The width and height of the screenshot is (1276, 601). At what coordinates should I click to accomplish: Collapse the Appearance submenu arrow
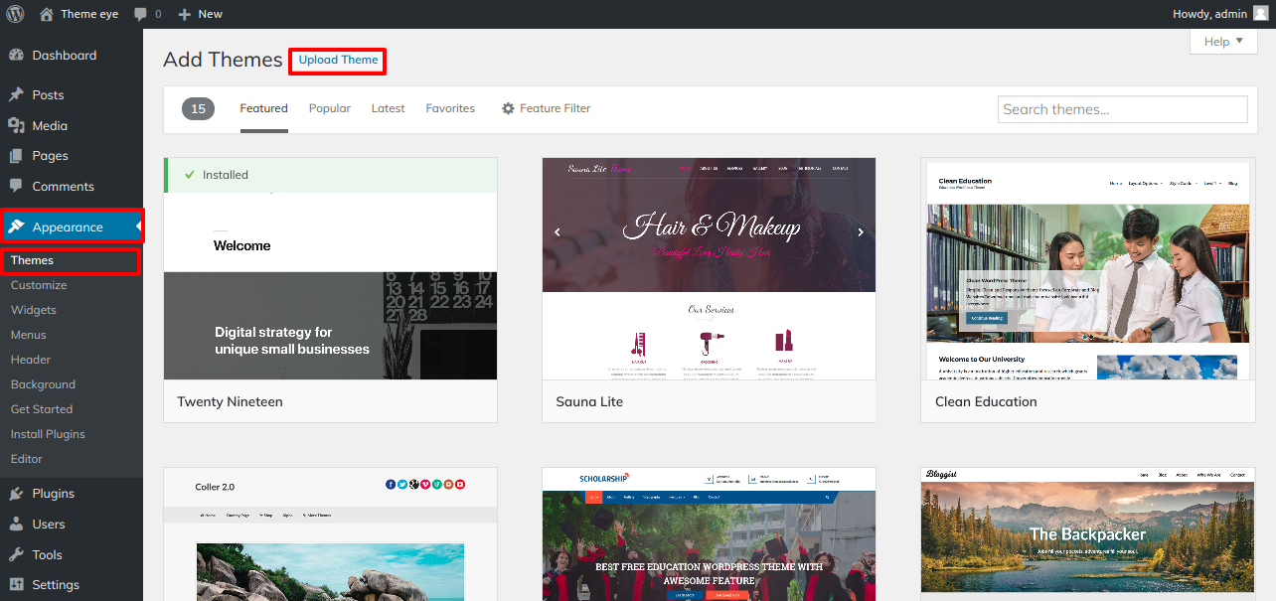pos(139,227)
